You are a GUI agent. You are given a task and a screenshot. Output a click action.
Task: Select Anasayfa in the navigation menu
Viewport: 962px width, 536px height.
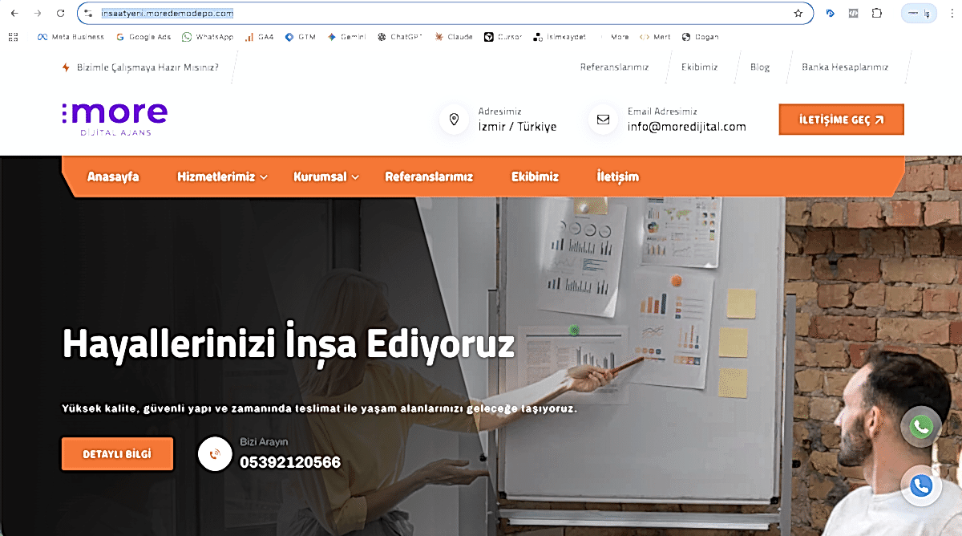(113, 177)
